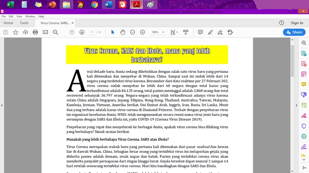Viewport: 309px width, 173px height.
Task: Open zoom level 100% dropdown
Action: (158, 32)
